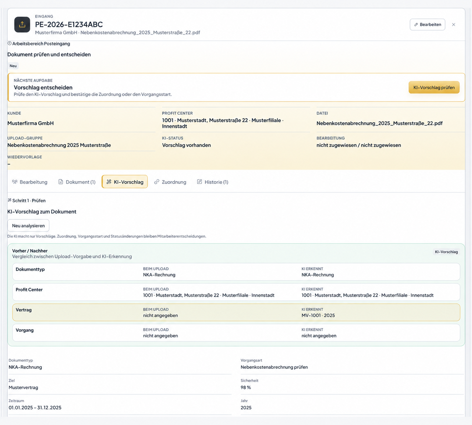Click the Jahr value 2025
Screen dimensions: 472x425
[x=246, y=407]
